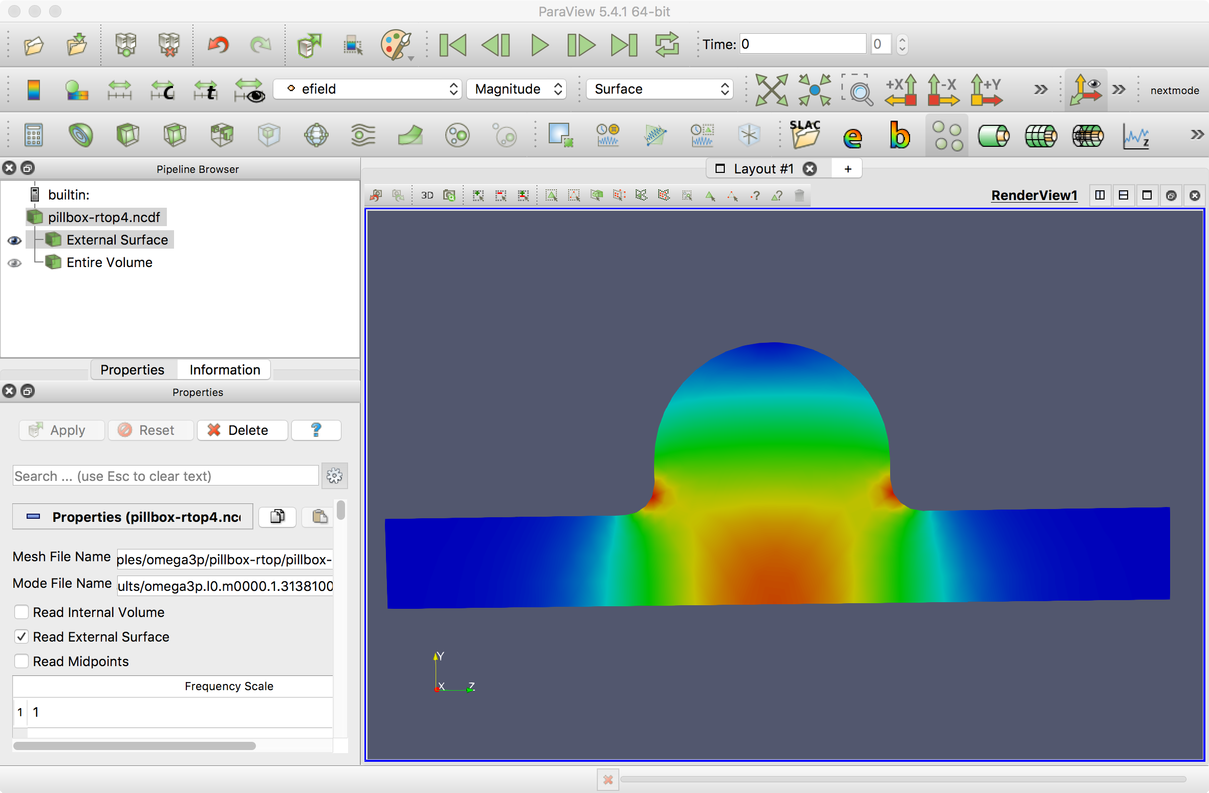Expand hidden camera toolbar items chevron
Viewport: 1209px width, 793px height.
[x=1041, y=90]
